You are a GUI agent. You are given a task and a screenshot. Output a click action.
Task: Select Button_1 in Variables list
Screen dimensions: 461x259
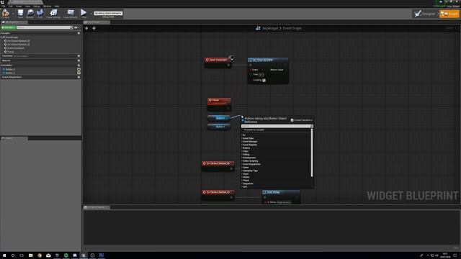(10, 73)
